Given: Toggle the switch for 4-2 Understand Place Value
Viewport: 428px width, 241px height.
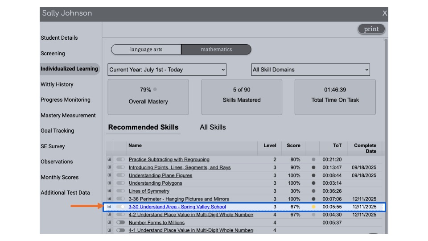Looking at the screenshot, I should click(x=120, y=215).
